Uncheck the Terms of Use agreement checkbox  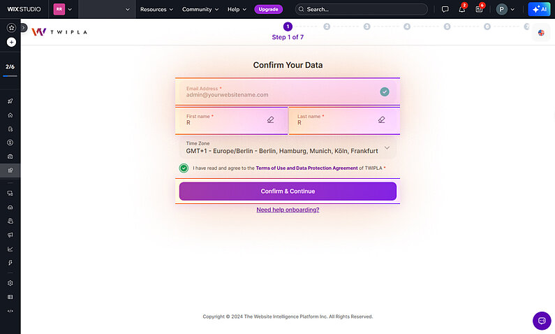184,168
